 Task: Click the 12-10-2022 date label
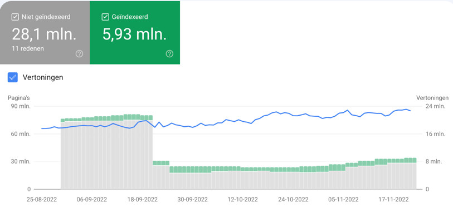(243, 200)
